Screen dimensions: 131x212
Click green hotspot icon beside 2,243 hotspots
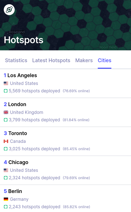(x=6, y=207)
